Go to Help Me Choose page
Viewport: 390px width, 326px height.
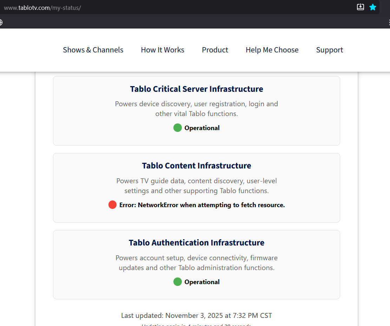pos(272,50)
